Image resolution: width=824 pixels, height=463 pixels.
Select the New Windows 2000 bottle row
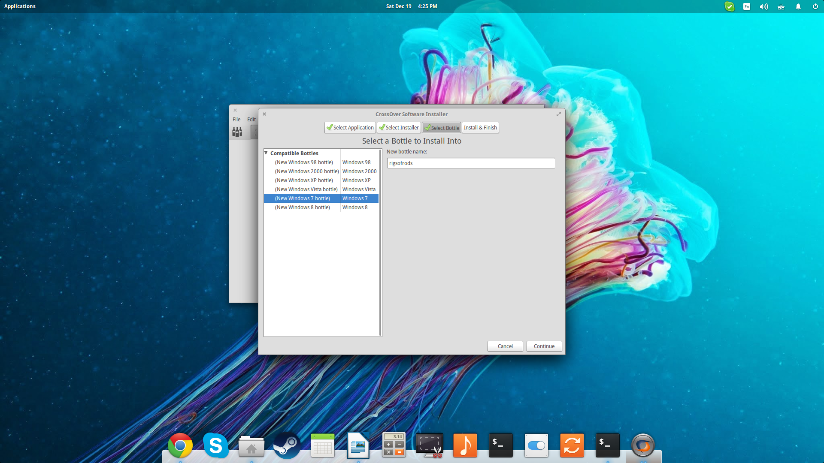pyautogui.click(x=321, y=171)
